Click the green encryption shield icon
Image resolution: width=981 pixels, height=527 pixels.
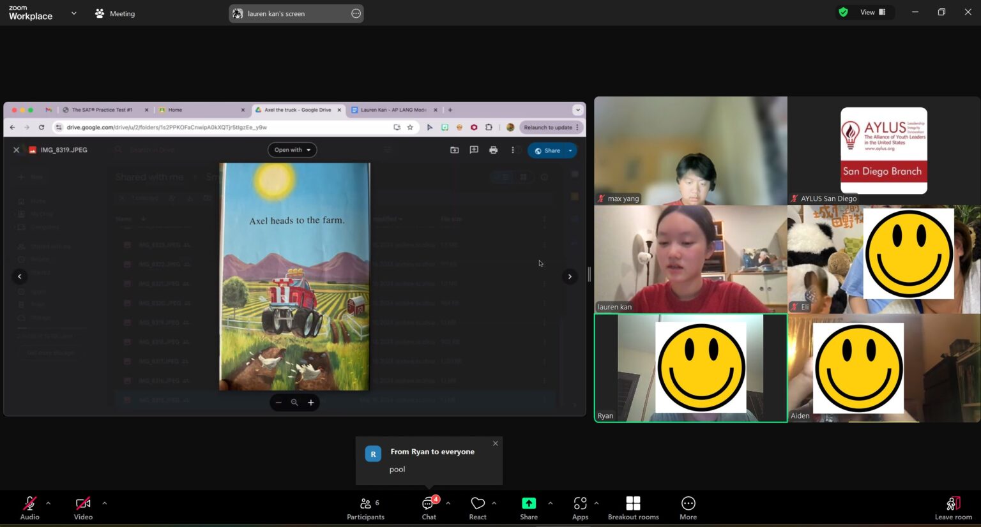point(843,12)
